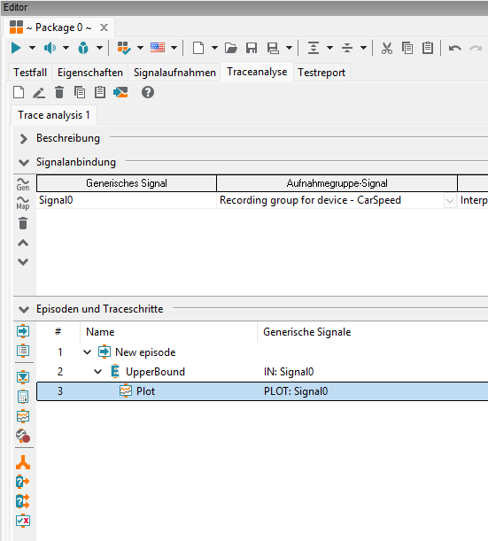Click the toolbar copy icon
488x541 pixels.
[407, 48]
